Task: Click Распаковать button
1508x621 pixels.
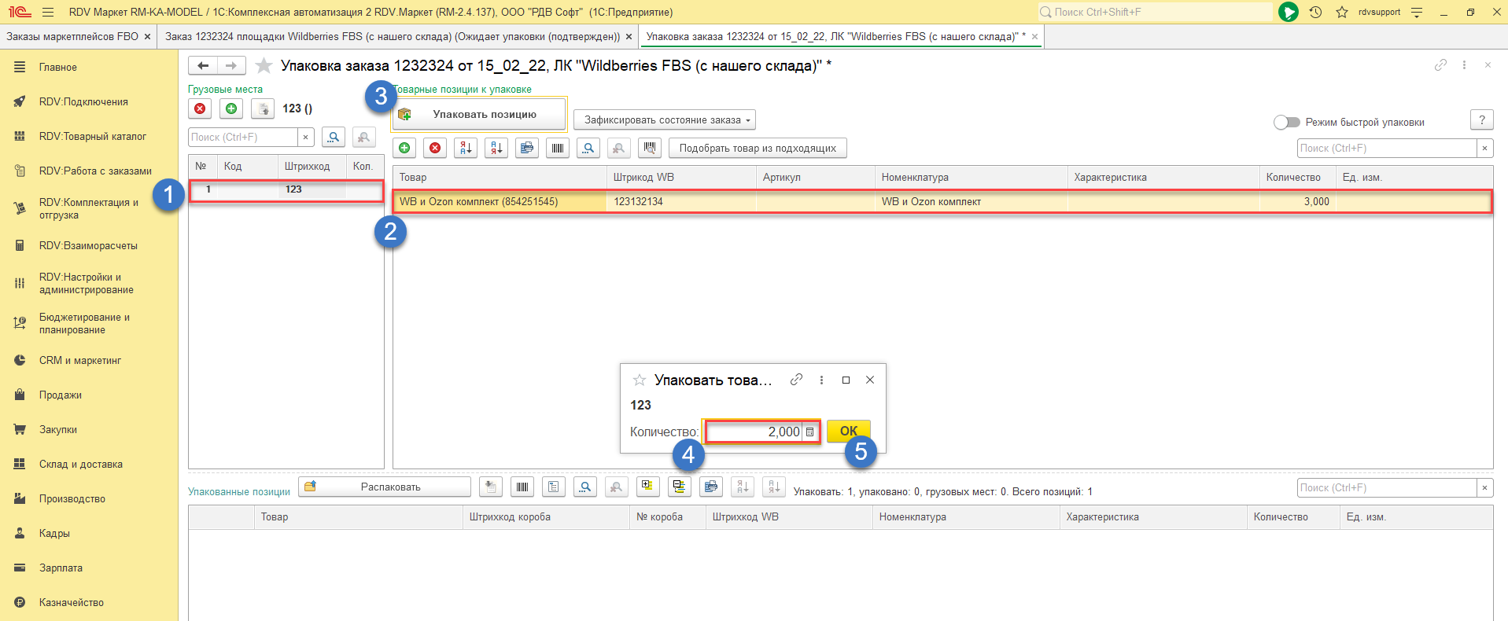Action: 385,487
